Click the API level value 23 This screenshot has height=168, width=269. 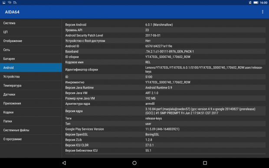[147, 30]
